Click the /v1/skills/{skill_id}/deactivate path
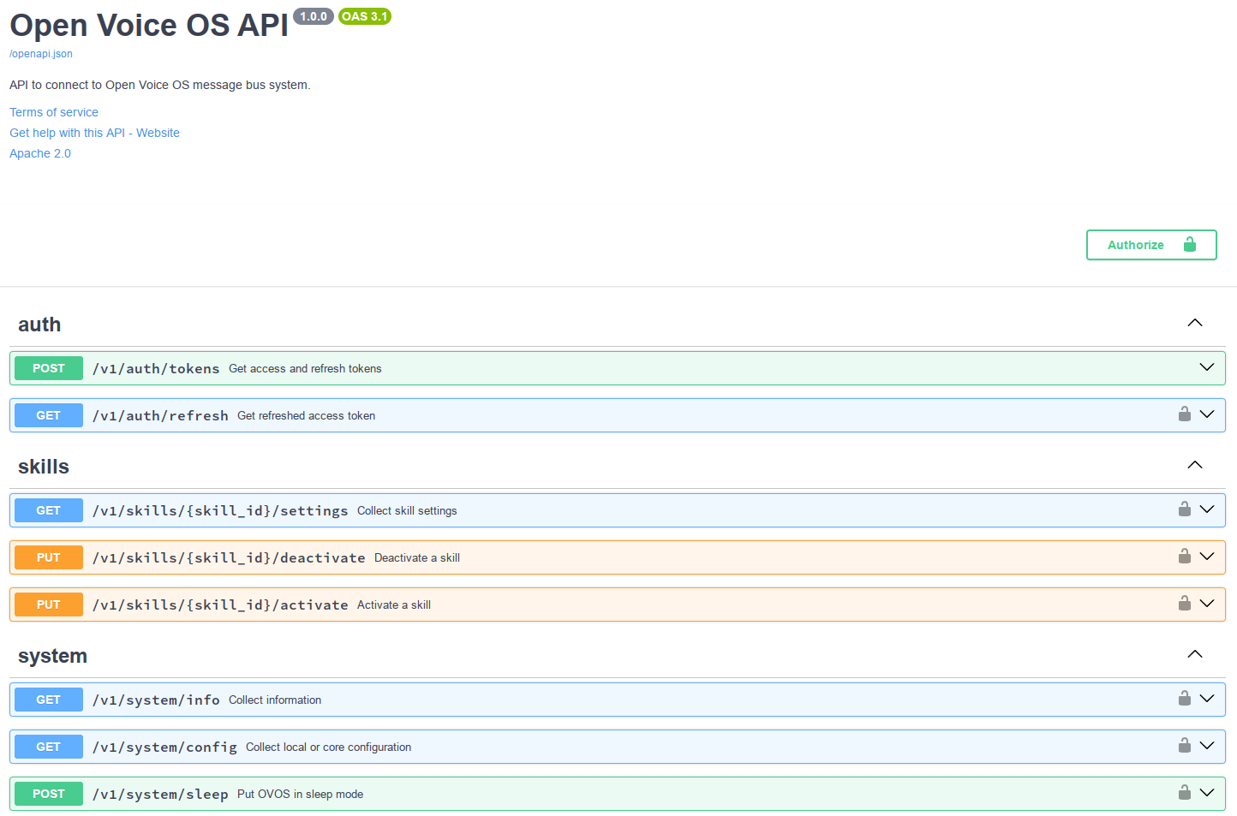The image size is (1237, 816). click(x=229, y=557)
